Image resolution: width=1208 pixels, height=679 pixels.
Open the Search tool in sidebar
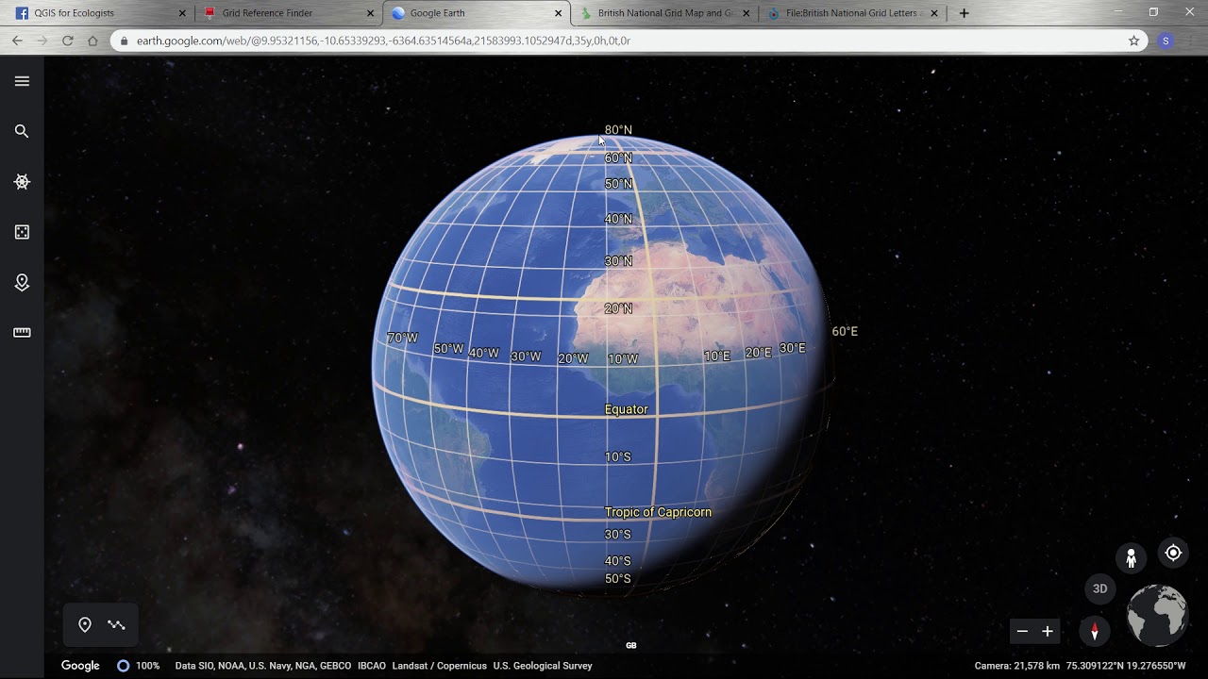point(22,131)
